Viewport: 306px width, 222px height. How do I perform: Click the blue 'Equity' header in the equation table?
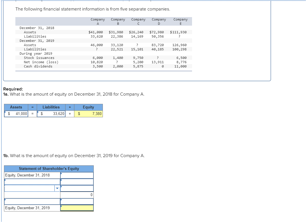[88, 107]
